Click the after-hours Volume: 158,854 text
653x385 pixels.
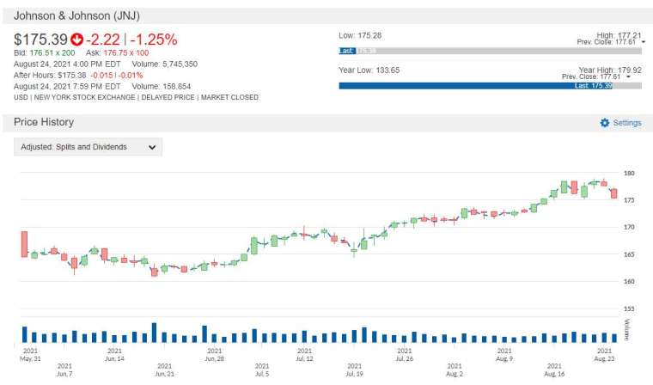(x=162, y=87)
